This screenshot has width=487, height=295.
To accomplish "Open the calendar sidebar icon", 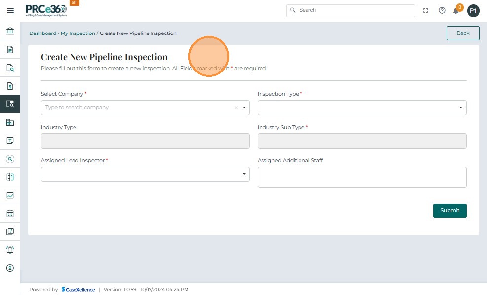I will coord(10,214).
